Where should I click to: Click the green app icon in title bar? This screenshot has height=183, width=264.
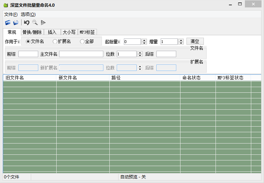[6, 5]
